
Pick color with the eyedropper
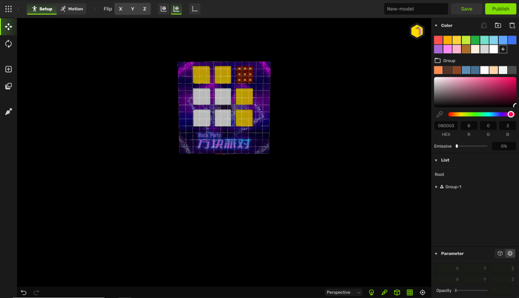pyautogui.click(x=439, y=114)
